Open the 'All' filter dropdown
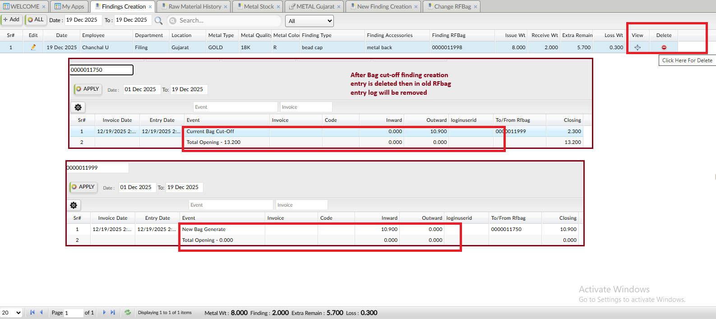This screenshot has width=716, height=319. pos(309,21)
